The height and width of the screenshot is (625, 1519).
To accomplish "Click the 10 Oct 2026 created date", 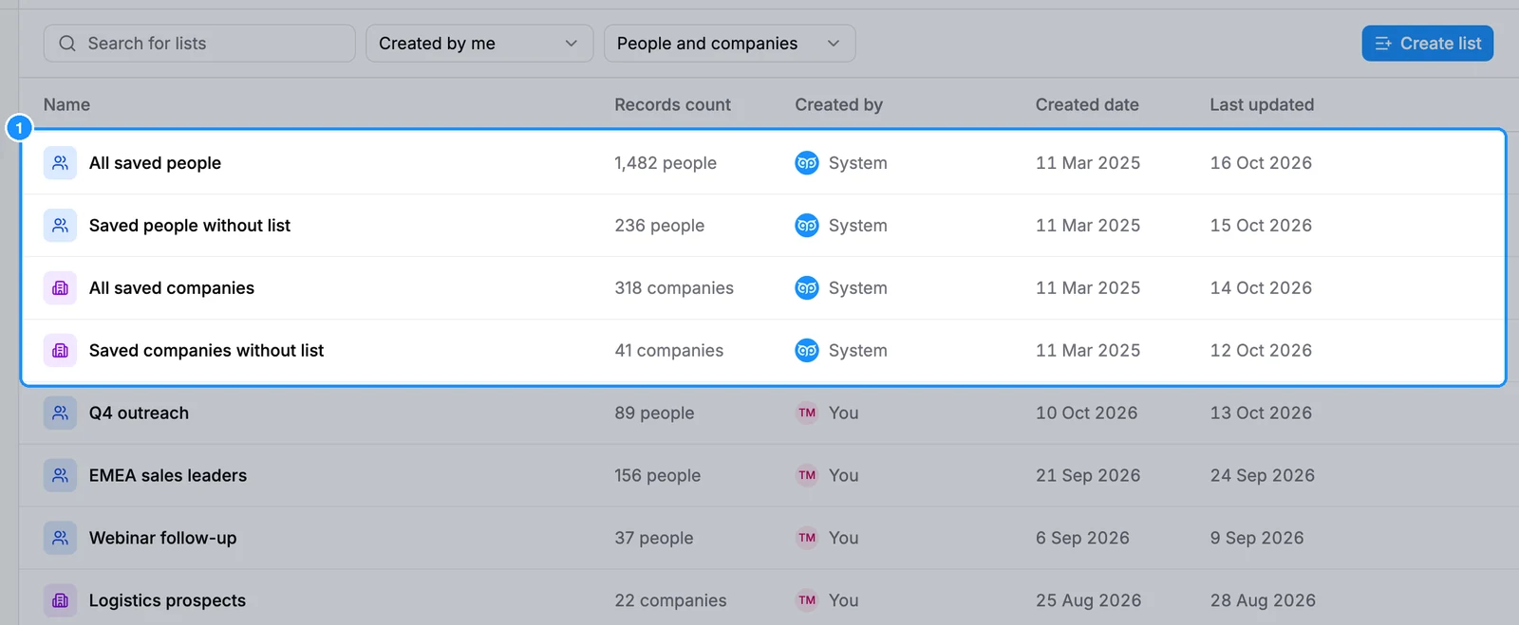I will (x=1086, y=414).
